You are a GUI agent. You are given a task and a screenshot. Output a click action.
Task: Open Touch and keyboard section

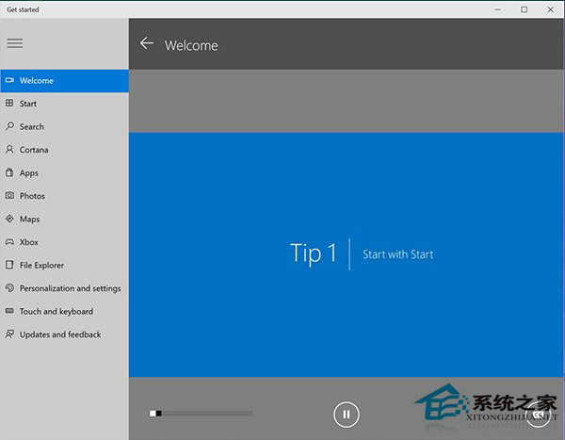[64, 311]
